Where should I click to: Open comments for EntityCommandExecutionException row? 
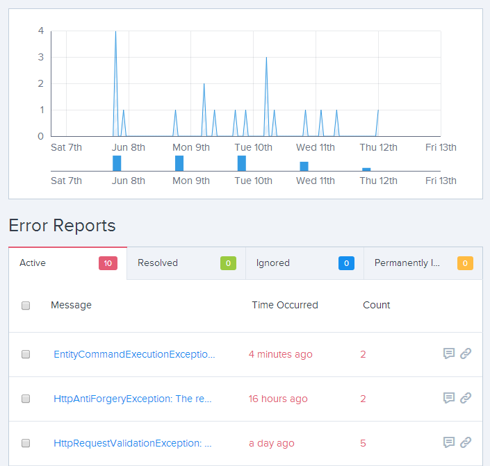pyautogui.click(x=449, y=353)
